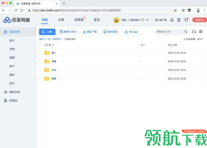207x148 pixels.
Task: Click 新建文件夹 button
Action: 68,32
